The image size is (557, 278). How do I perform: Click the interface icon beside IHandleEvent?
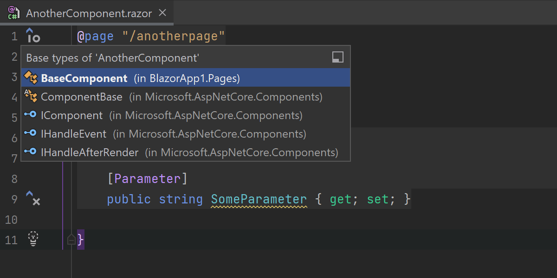(x=31, y=133)
